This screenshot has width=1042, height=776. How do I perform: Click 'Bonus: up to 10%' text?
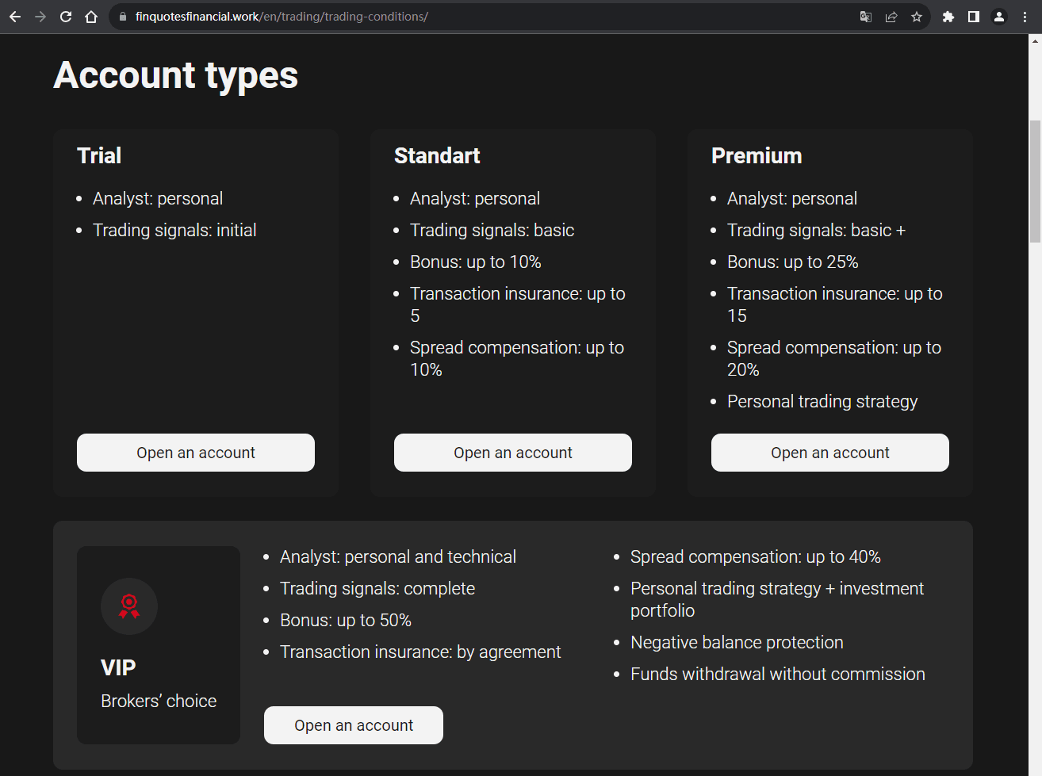pyautogui.click(x=476, y=262)
